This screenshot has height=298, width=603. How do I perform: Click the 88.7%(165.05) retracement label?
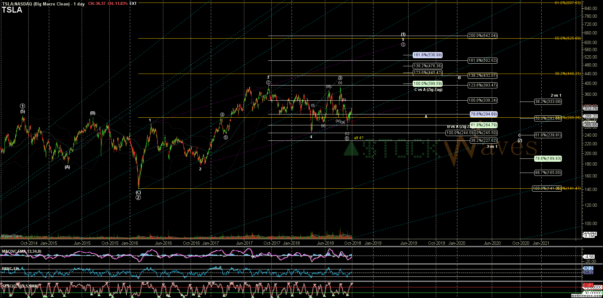coord(548,173)
